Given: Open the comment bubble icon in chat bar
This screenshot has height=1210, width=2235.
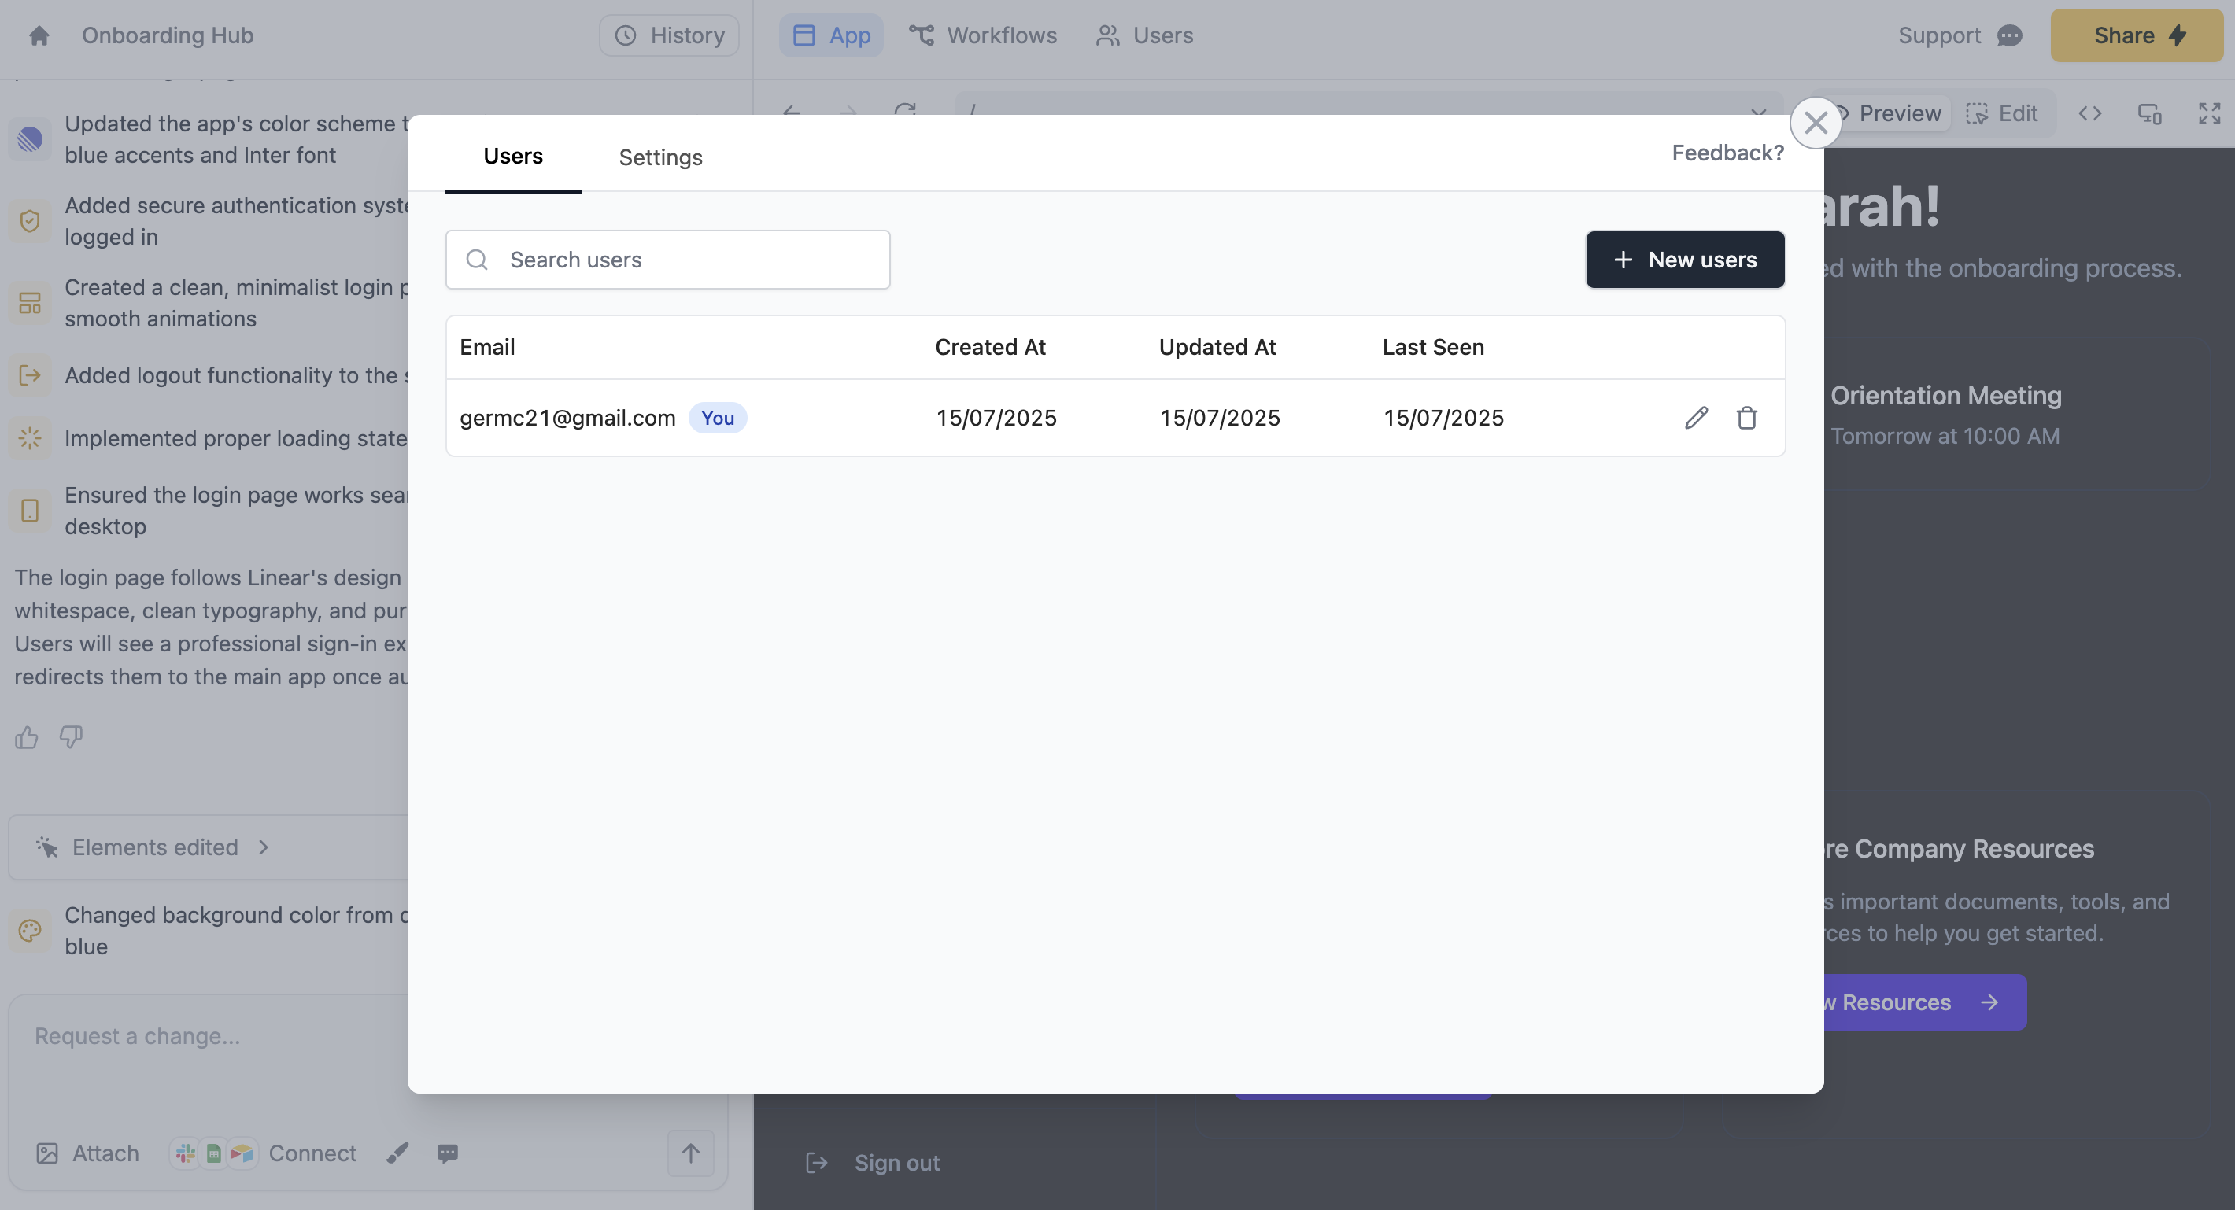Looking at the screenshot, I should coord(449,1153).
